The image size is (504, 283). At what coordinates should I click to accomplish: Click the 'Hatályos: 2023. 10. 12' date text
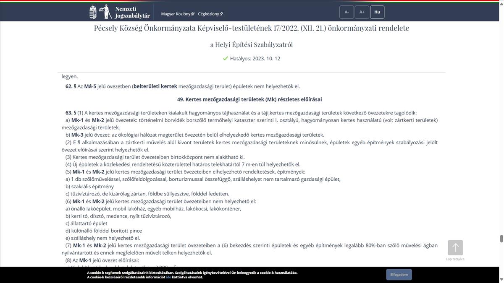tap(255, 59)
